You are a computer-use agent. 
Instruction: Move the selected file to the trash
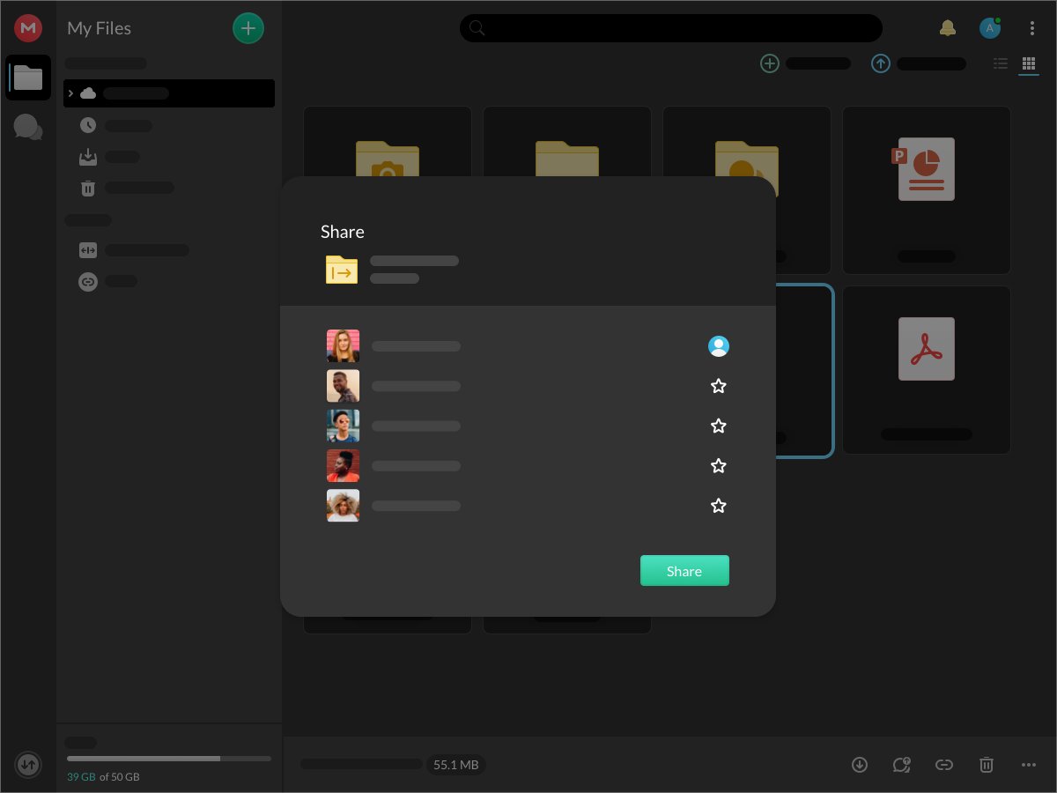(x=986, y=765)
